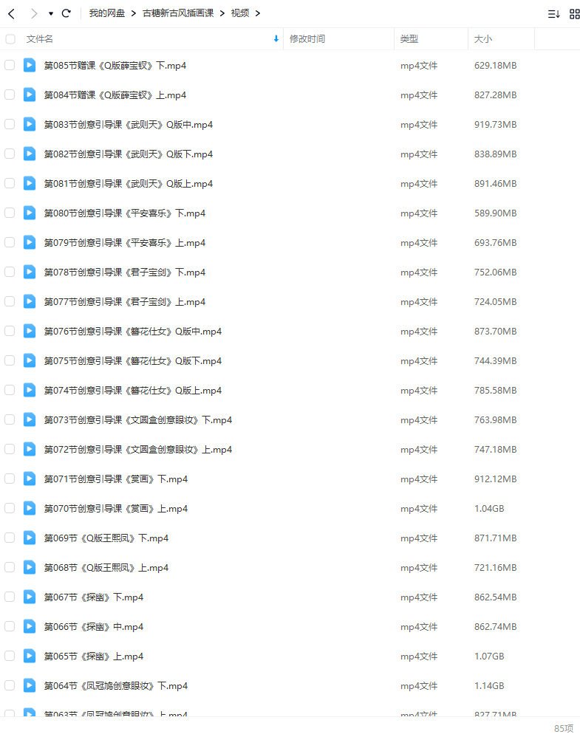Click the forward navigation arrow
Viewport: 580px width, 737px height.
[33, 13]
